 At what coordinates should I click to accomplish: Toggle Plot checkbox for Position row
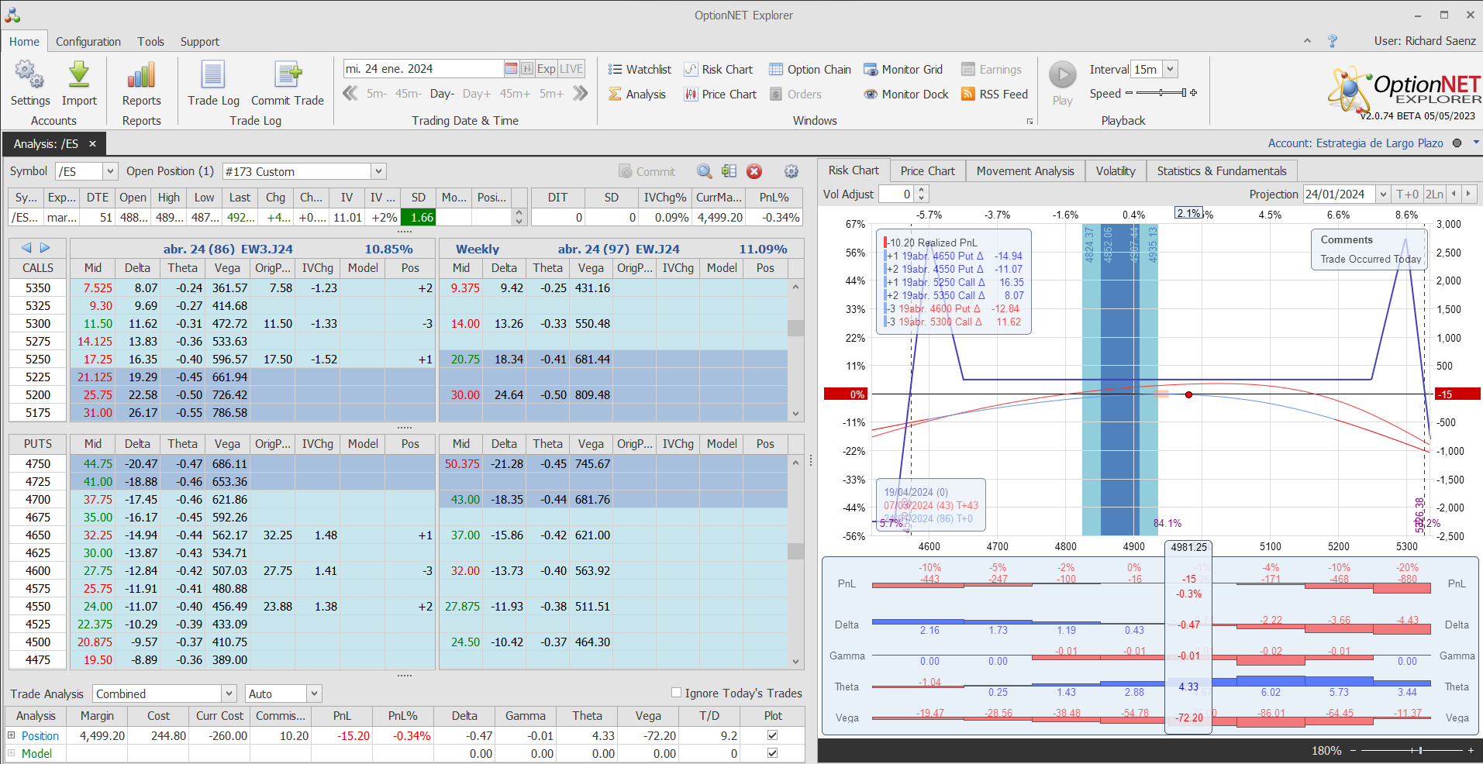(772, 735)
